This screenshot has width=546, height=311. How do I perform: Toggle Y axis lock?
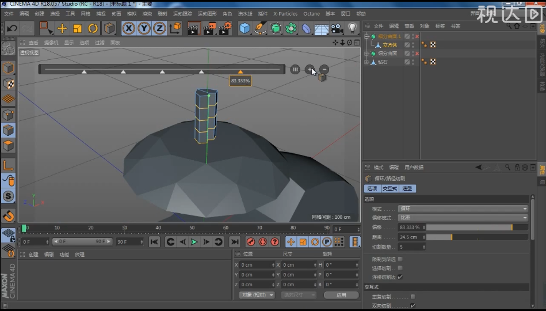144,28
